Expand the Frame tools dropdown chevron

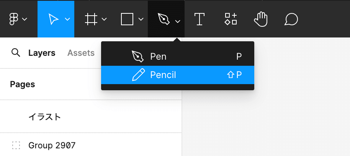[x=104, y=19]
